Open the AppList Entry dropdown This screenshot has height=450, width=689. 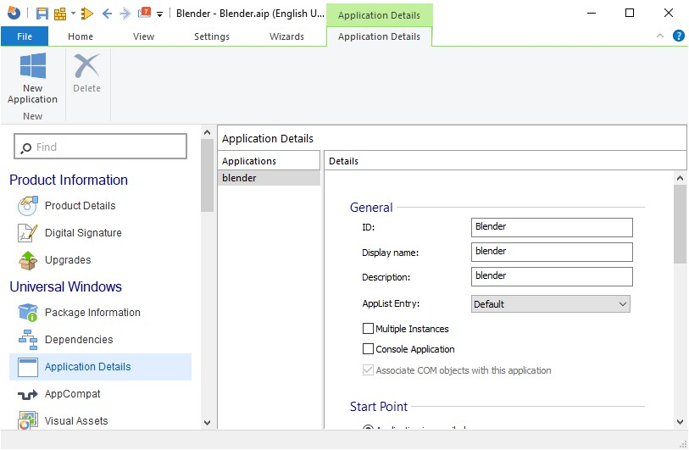(551, 303)
